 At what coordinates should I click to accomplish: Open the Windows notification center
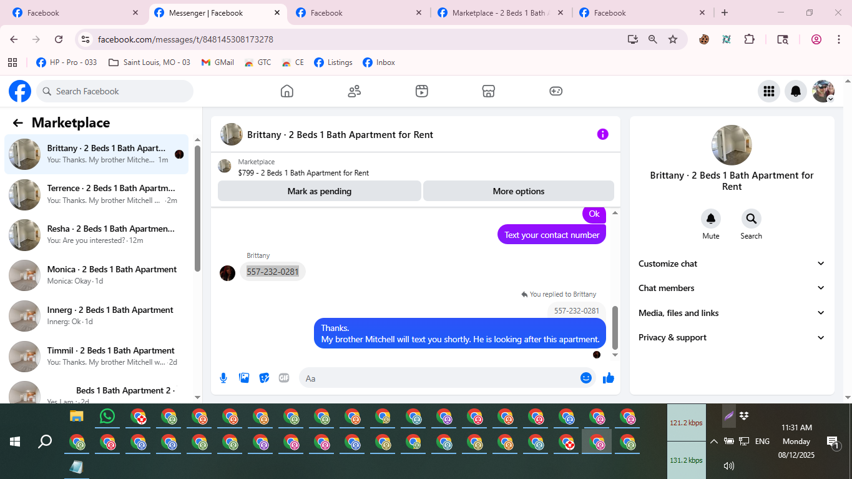point(833,442)
